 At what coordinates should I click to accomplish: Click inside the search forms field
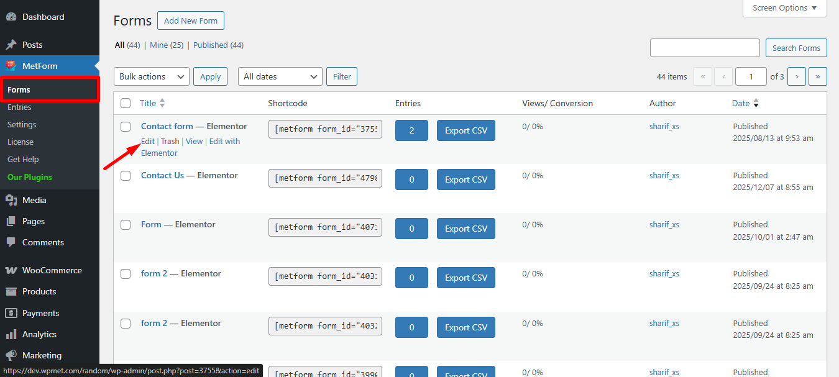coord(704,47)
